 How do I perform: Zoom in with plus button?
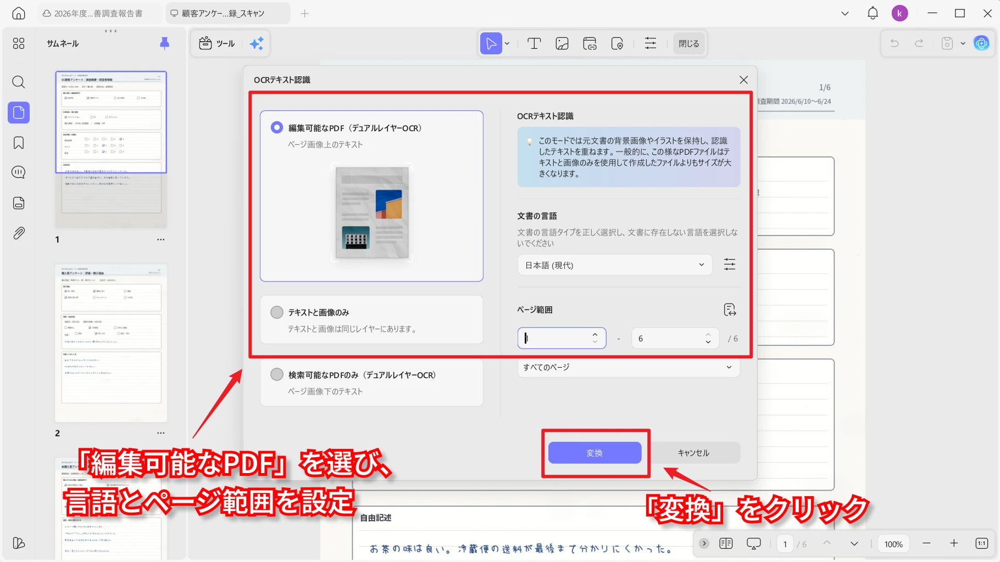tap(954, 543)
